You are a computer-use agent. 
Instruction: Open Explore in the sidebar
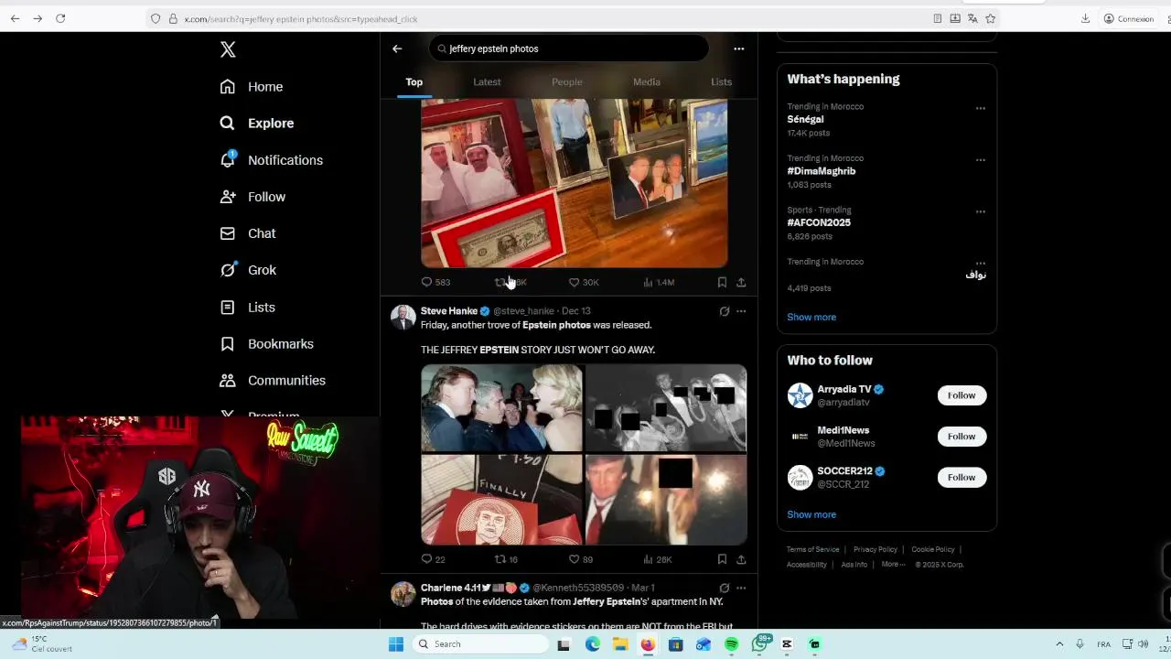click(x=257, y=124)
